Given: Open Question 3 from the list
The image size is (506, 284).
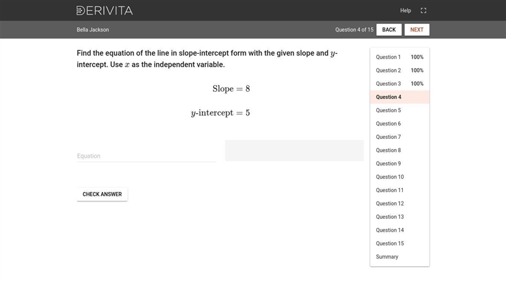Looking at the screenshot, I should pos(400,84).
